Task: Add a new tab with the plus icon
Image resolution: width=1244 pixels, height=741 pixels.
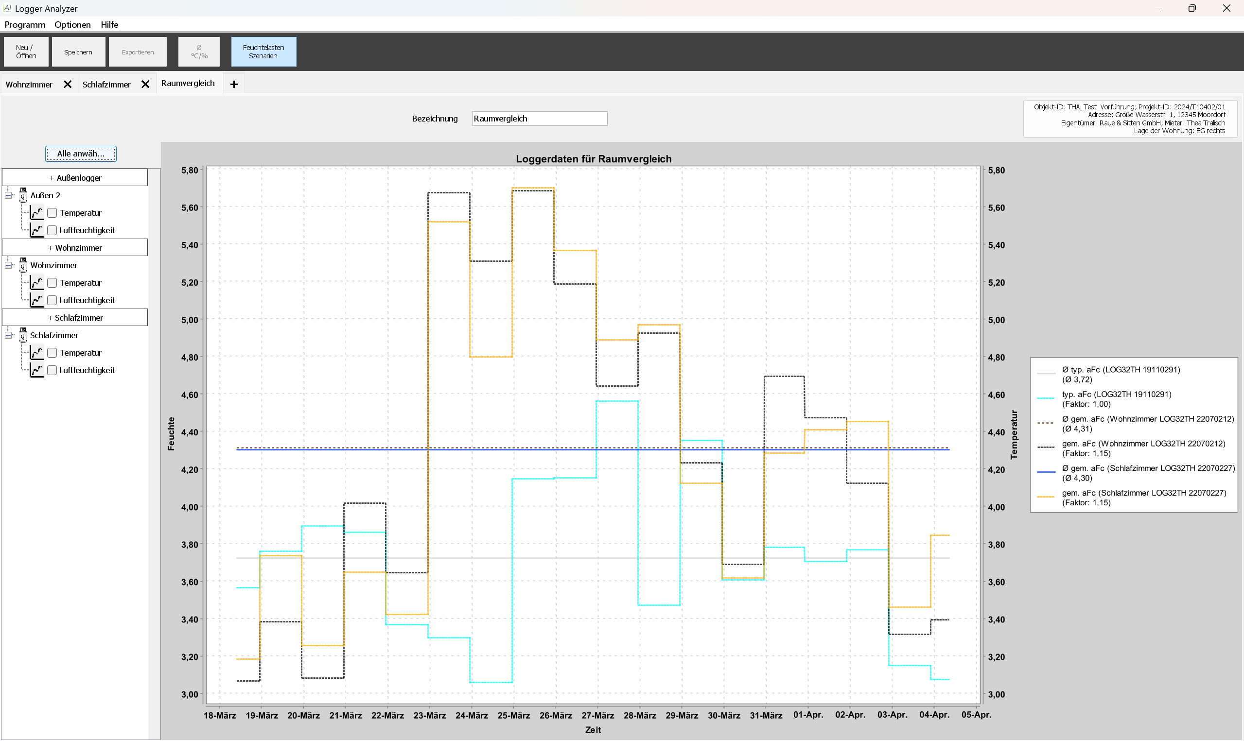Action: click(234, 85)
